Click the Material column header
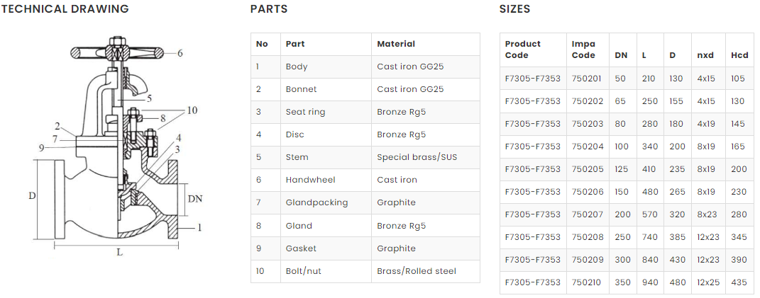This screenshot has height=298, width=760. pyautogui.click(x=396, y=44)
